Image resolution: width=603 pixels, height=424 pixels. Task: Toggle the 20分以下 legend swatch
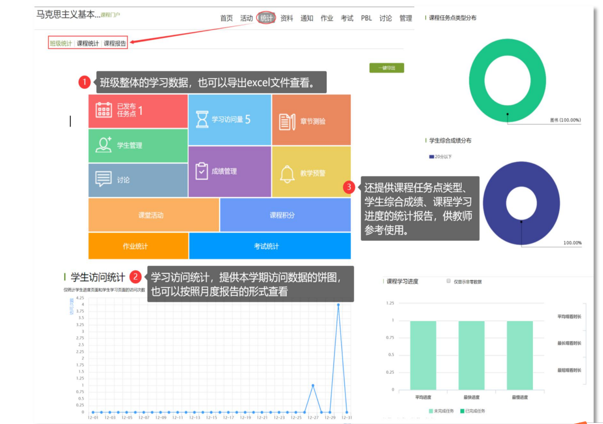[x=431, y=157]
